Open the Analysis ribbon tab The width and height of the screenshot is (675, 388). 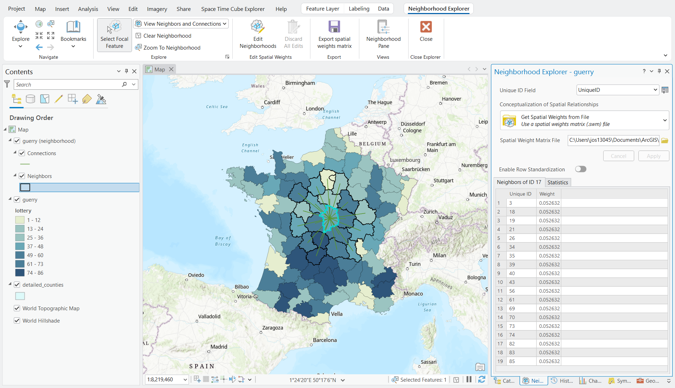88,9
